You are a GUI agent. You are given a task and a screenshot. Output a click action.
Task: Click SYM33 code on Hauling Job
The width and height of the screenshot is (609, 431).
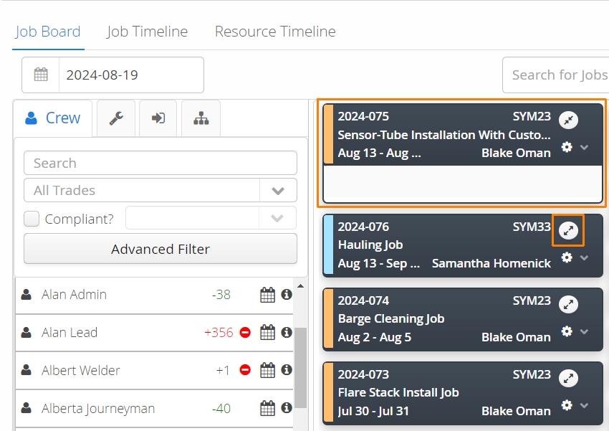pyautogui.click(x=532, y=227)
